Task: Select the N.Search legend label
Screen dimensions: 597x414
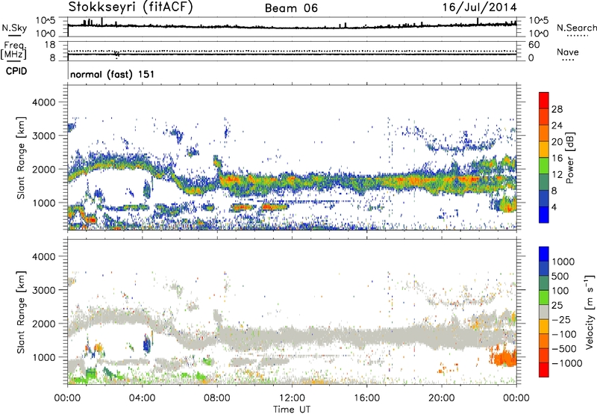Action: coord(576,28)
